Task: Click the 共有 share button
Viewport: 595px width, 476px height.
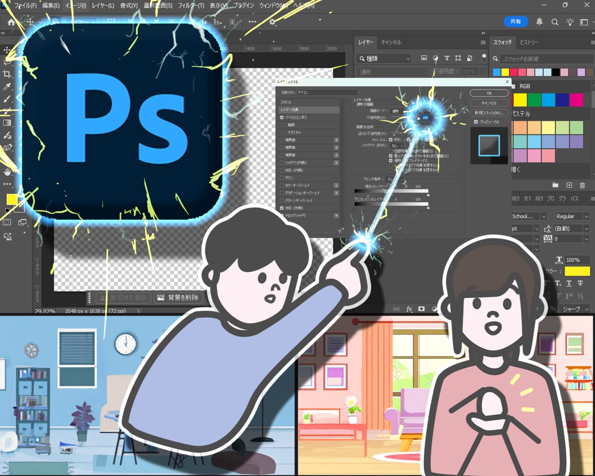Action: pyautogui.click(x=516, y=21)
